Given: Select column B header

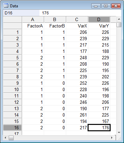Looking at the screenshot, I should pos(55,19).
